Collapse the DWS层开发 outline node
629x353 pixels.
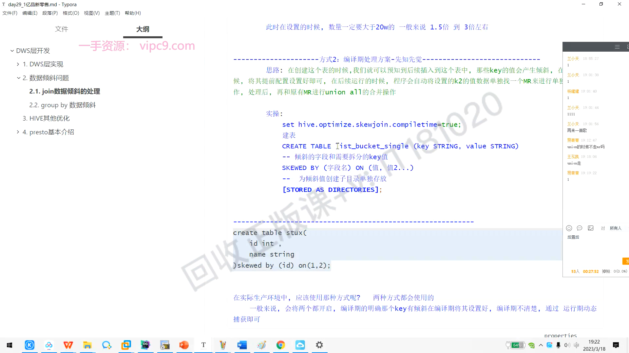coord(12,51)
